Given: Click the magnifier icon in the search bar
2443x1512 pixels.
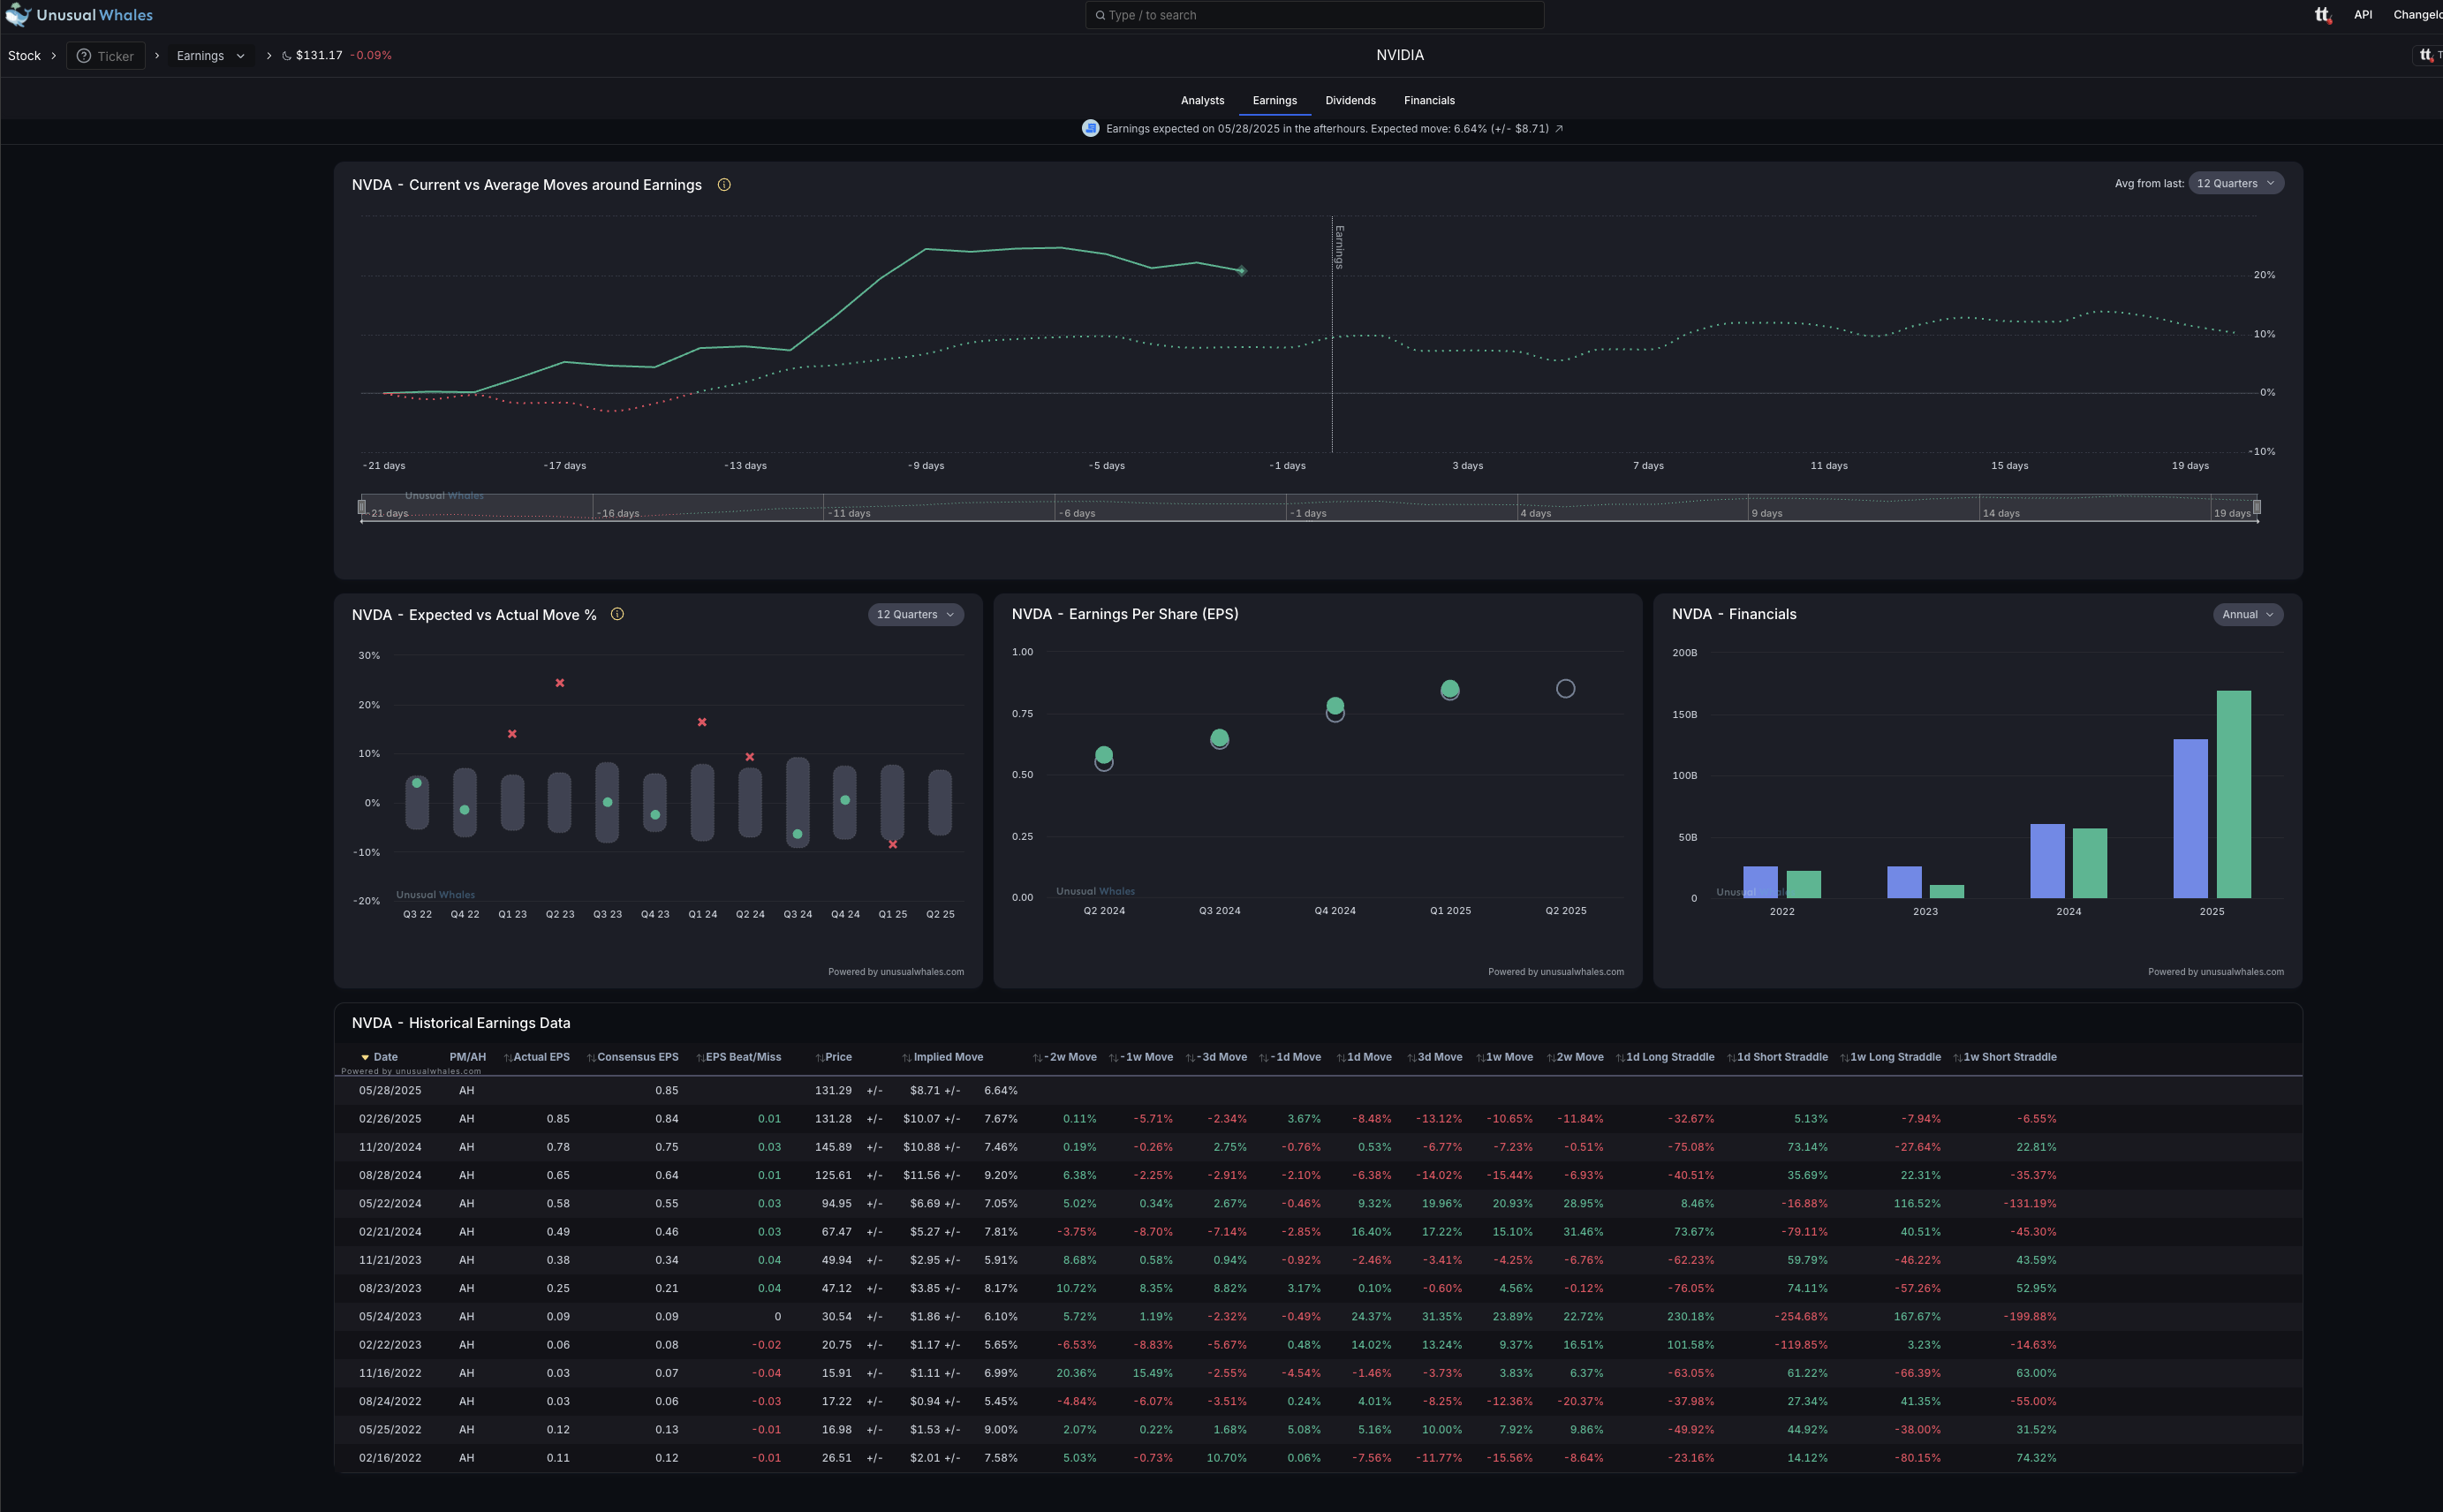Looking at the screenshot, I should click(1100, 15).
